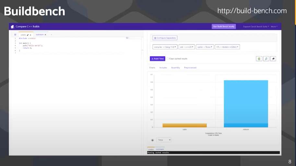
Task: Select the Assembly results tab
Action: click(175, 68)
